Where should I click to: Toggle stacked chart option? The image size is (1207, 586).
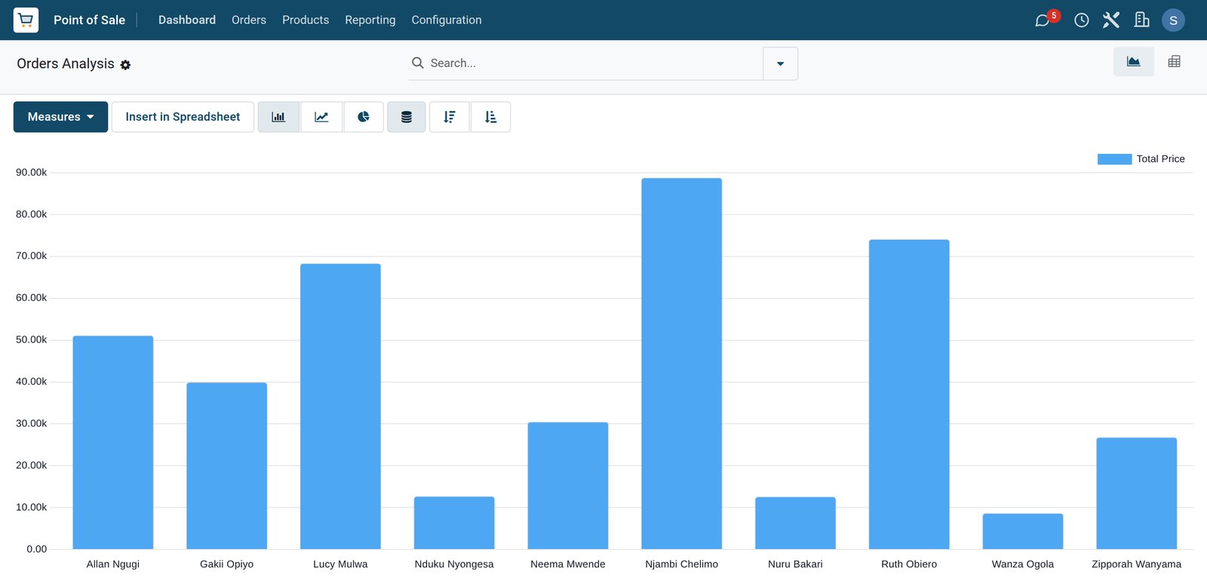pos(407,117)
